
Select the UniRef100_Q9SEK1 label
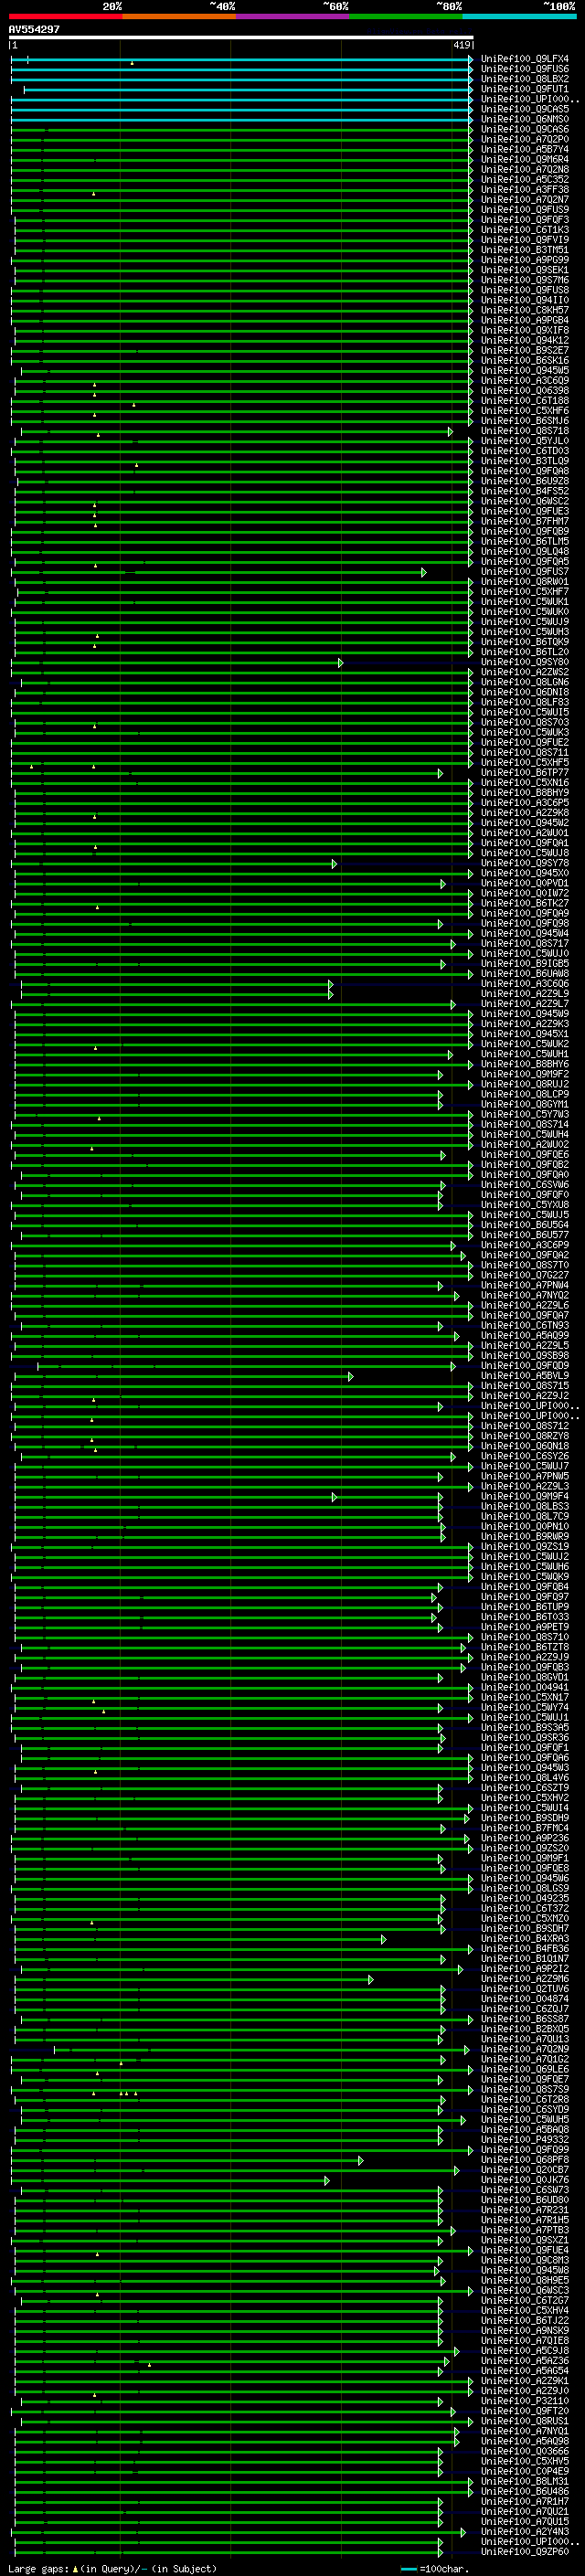click(x=525, y=270)
